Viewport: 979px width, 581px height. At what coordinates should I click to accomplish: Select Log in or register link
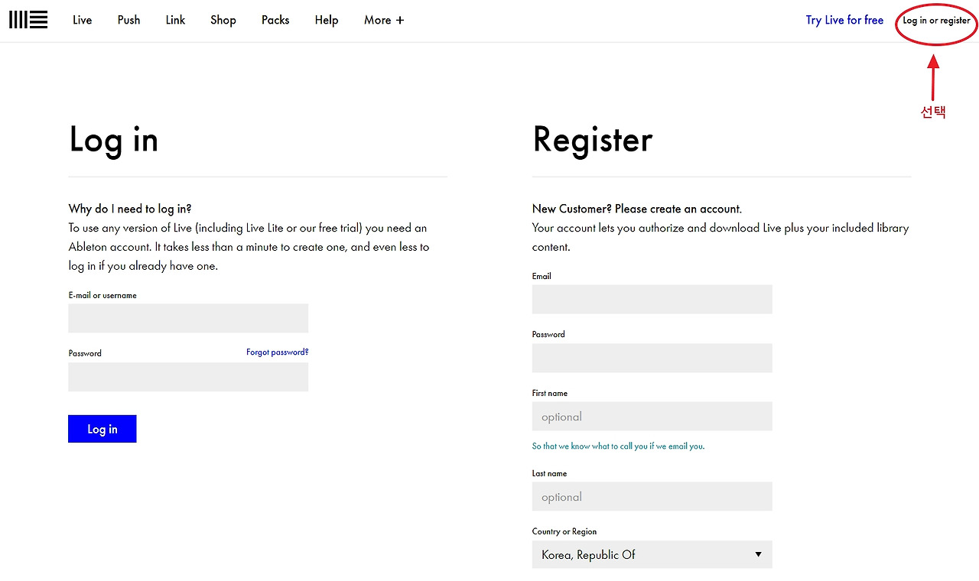[x=936, y=21]
